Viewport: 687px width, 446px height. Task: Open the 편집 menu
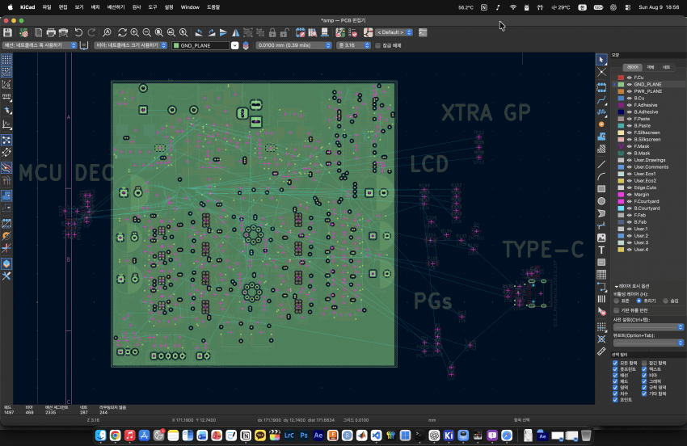pyautogui.click(x=63, y=7)
